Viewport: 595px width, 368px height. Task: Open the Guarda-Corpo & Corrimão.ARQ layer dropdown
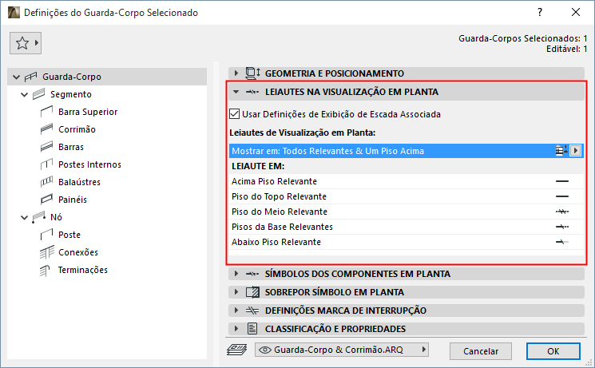[x=342, y=350]
